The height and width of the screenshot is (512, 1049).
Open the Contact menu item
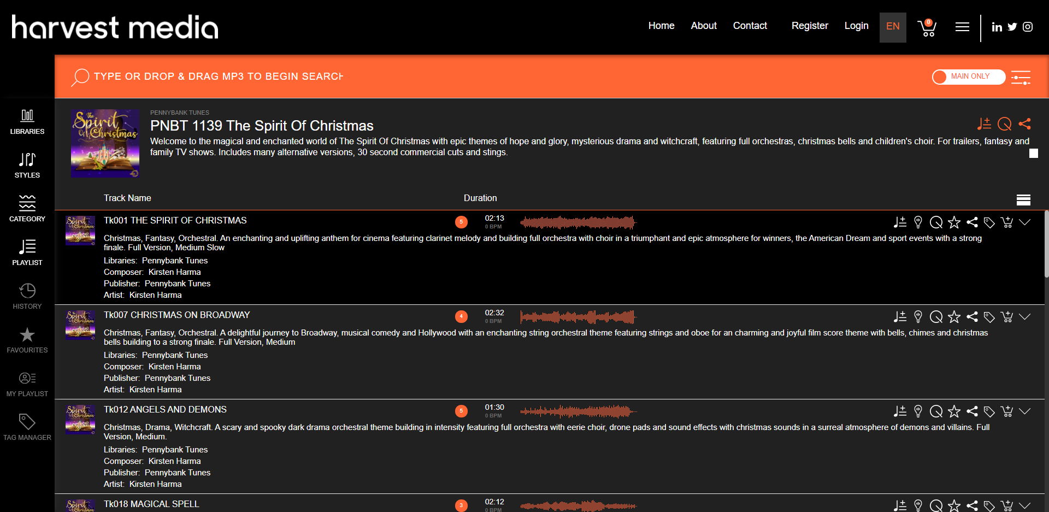point(750,26)
